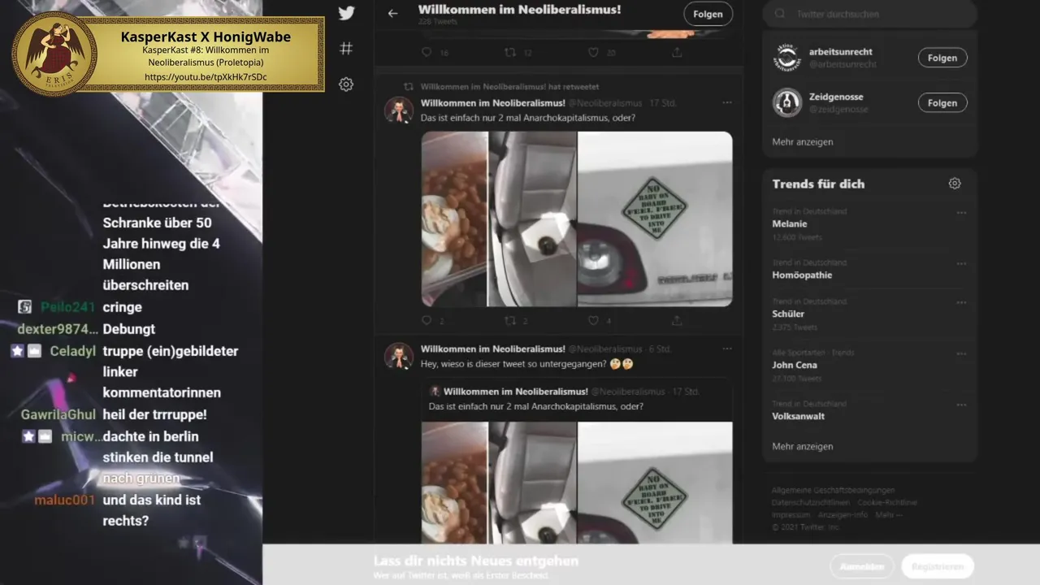Follow the Zeidgenosse account
The height and width of the screenshot is (585, 1040).
(x=942, y=102)
